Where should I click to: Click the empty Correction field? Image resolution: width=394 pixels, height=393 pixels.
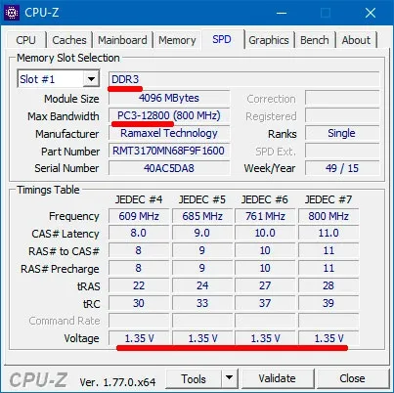(342, 98)
